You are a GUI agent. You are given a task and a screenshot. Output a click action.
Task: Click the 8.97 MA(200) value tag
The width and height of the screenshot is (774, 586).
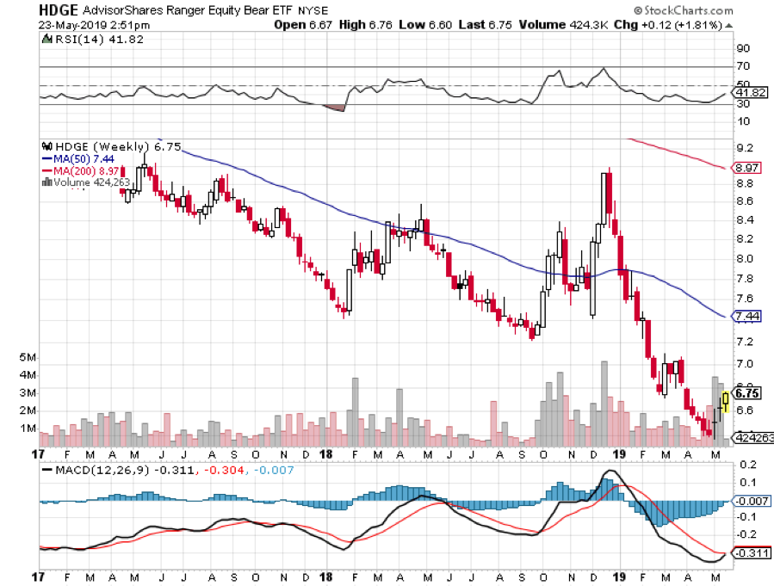tap(747, 168)
